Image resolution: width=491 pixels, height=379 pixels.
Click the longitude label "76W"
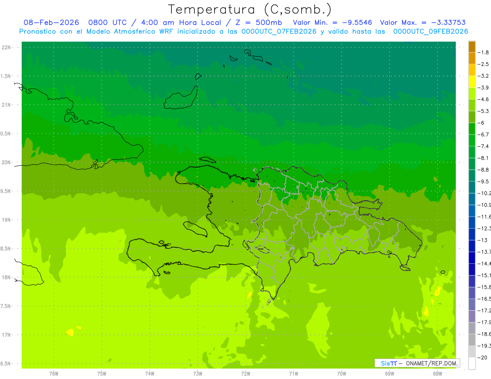tap(54, 373)
